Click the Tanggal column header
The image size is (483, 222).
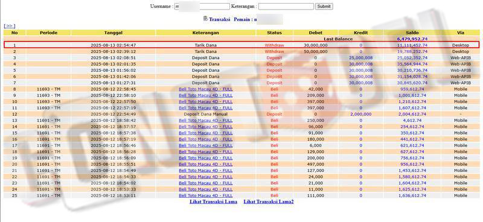[114, 33]
